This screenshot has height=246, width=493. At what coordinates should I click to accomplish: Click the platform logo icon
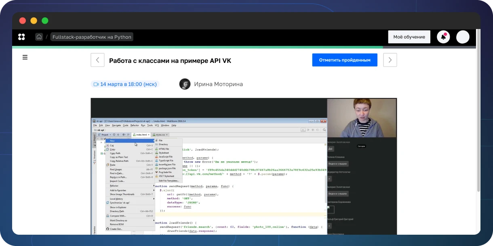(22, 37)
